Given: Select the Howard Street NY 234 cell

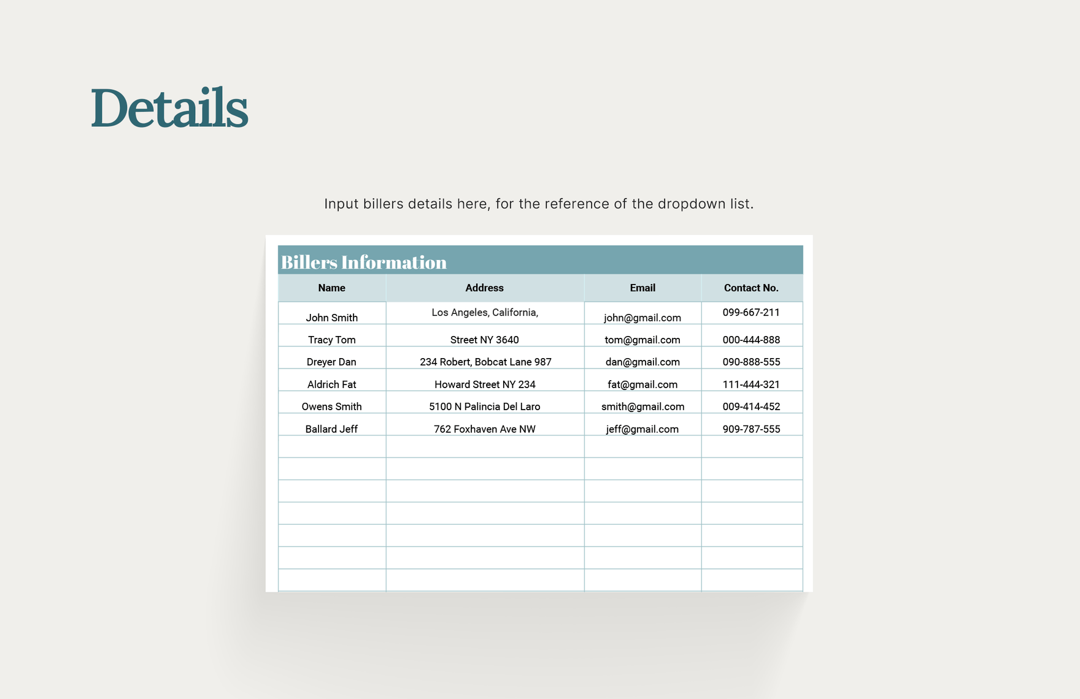Looking at the screenshot, I should coord(485,380).
